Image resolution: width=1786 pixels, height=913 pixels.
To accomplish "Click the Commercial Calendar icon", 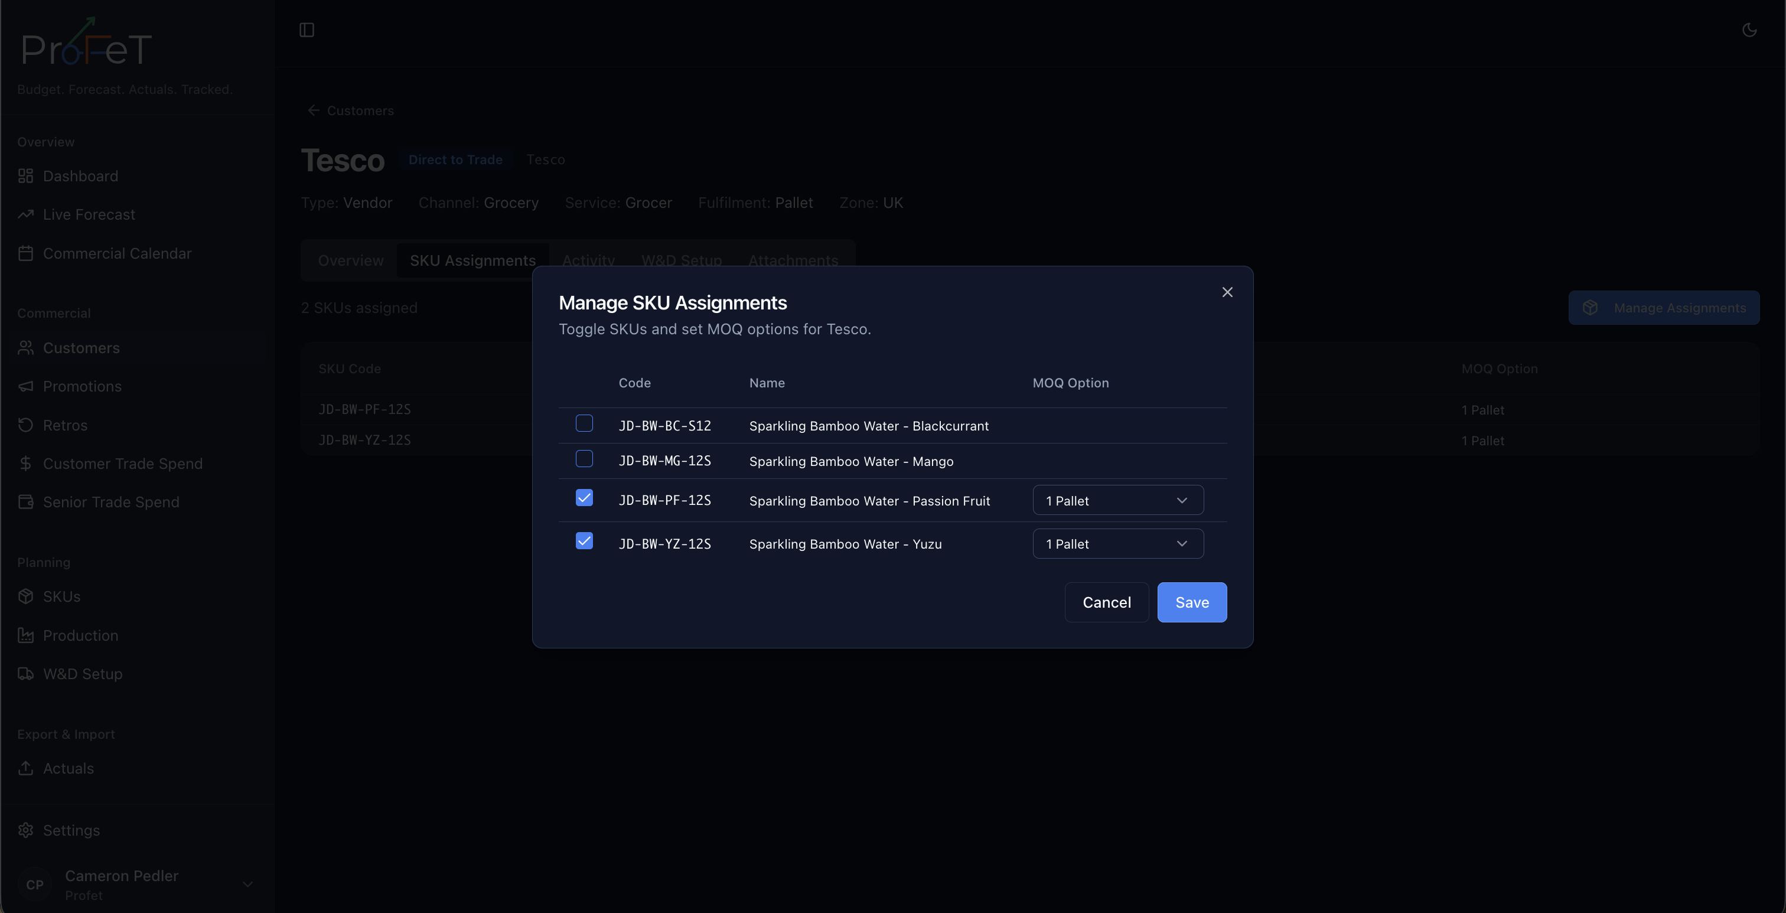I will (25, 253).
